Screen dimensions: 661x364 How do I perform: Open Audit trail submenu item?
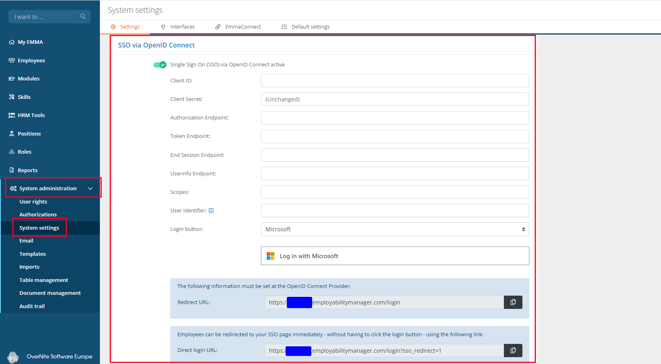[32, 306]
